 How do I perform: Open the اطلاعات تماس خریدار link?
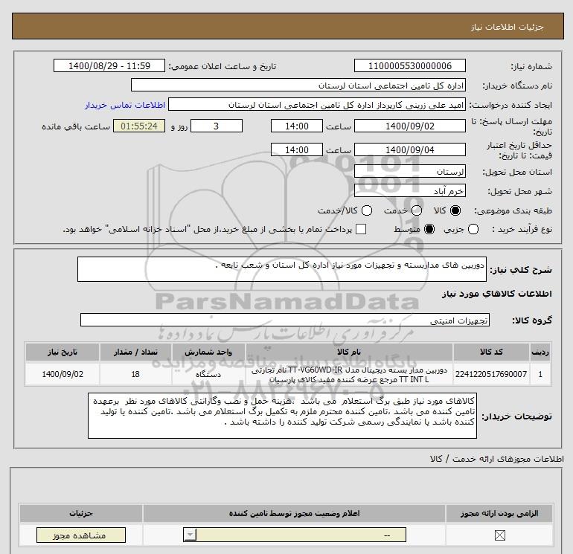125,105
